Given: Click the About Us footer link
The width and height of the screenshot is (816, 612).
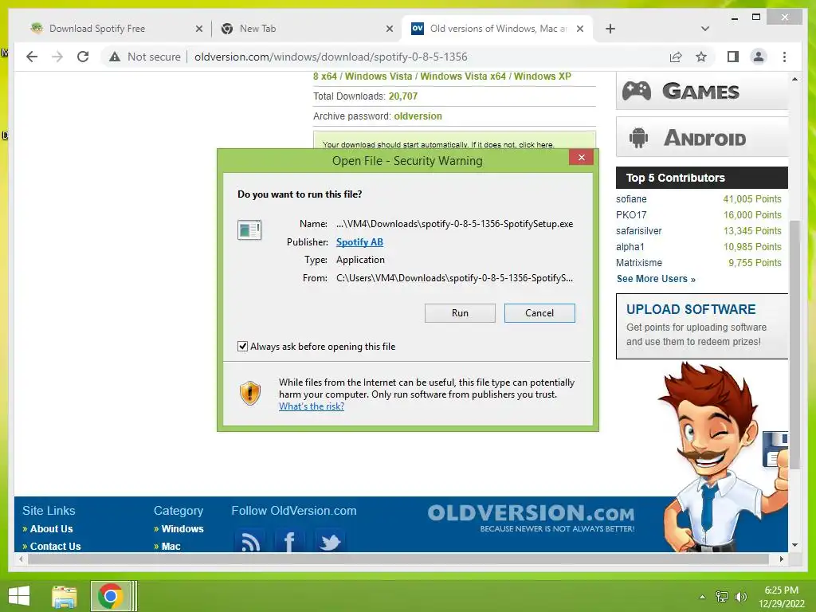Looking at the screenshot, I should pyautogui.click(x=51, y=529).
